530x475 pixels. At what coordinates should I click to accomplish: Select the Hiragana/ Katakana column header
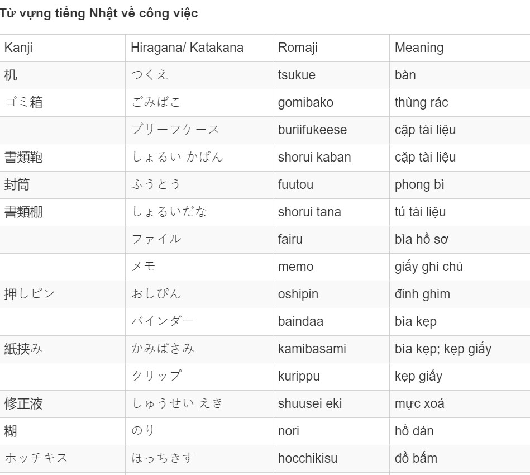click(199, 48)
